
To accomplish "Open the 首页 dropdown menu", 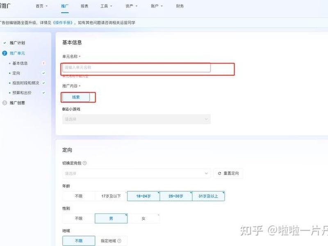I will pos(42,6).
